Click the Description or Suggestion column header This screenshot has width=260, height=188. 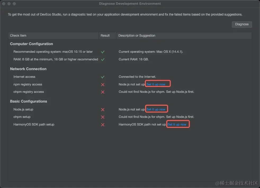click(x=137, y=36)
